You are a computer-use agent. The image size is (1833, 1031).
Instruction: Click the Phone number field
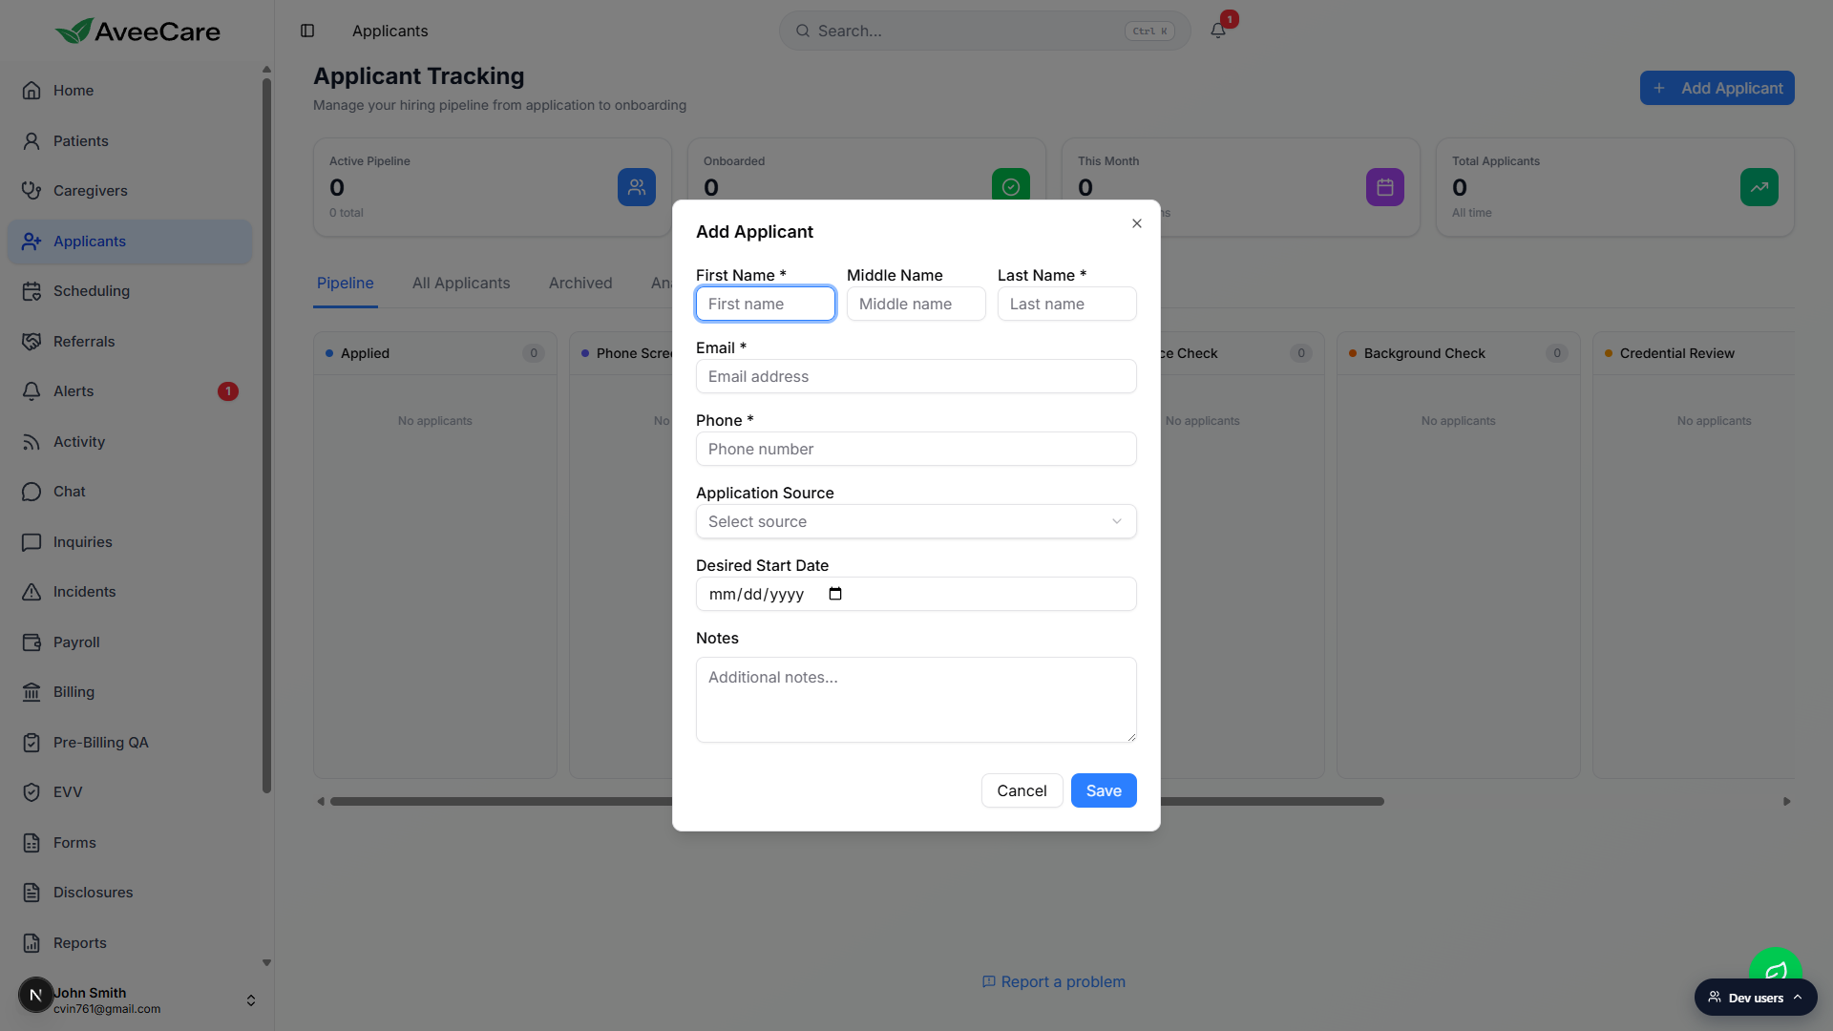pyautogui.click(x=916, y=449)
